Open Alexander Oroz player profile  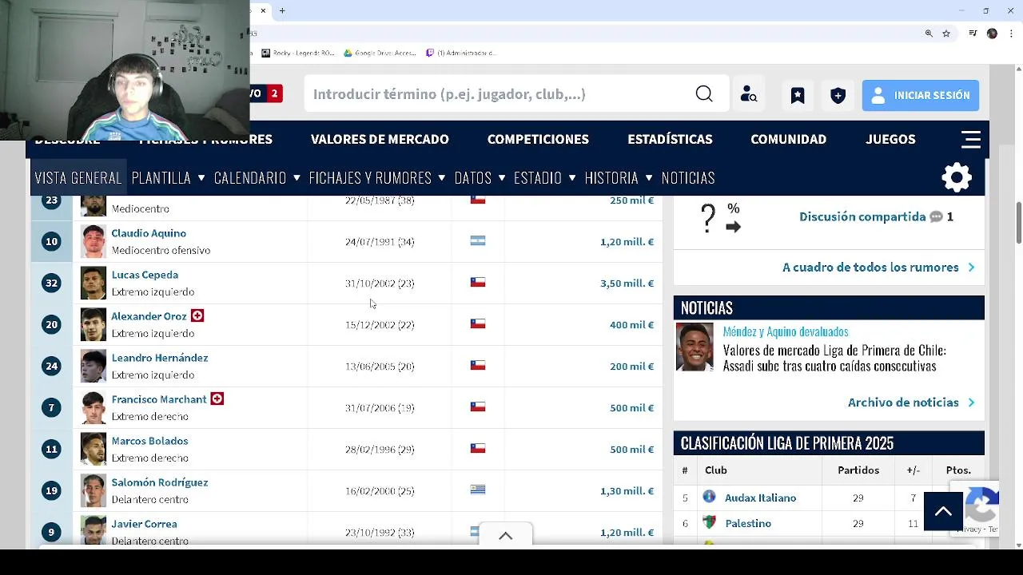[x=149, y=316]
